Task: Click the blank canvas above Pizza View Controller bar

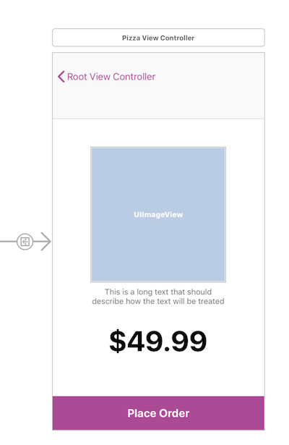Action: [158, 14]
